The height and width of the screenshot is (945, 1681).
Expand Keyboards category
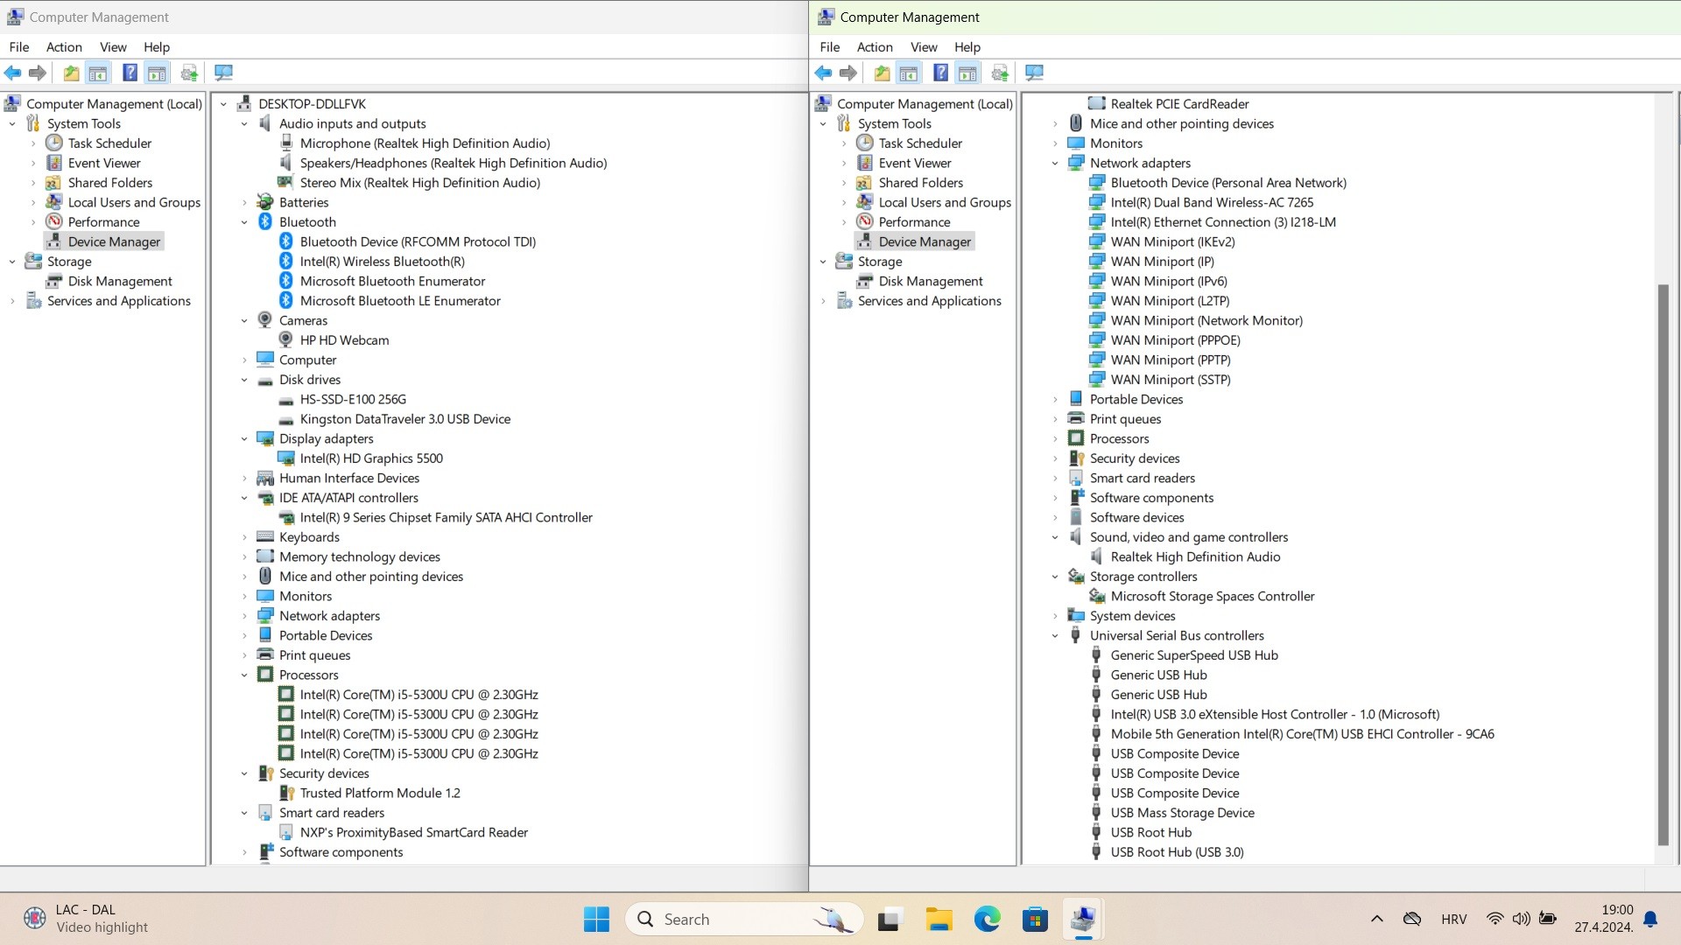[x=244, y=537]
